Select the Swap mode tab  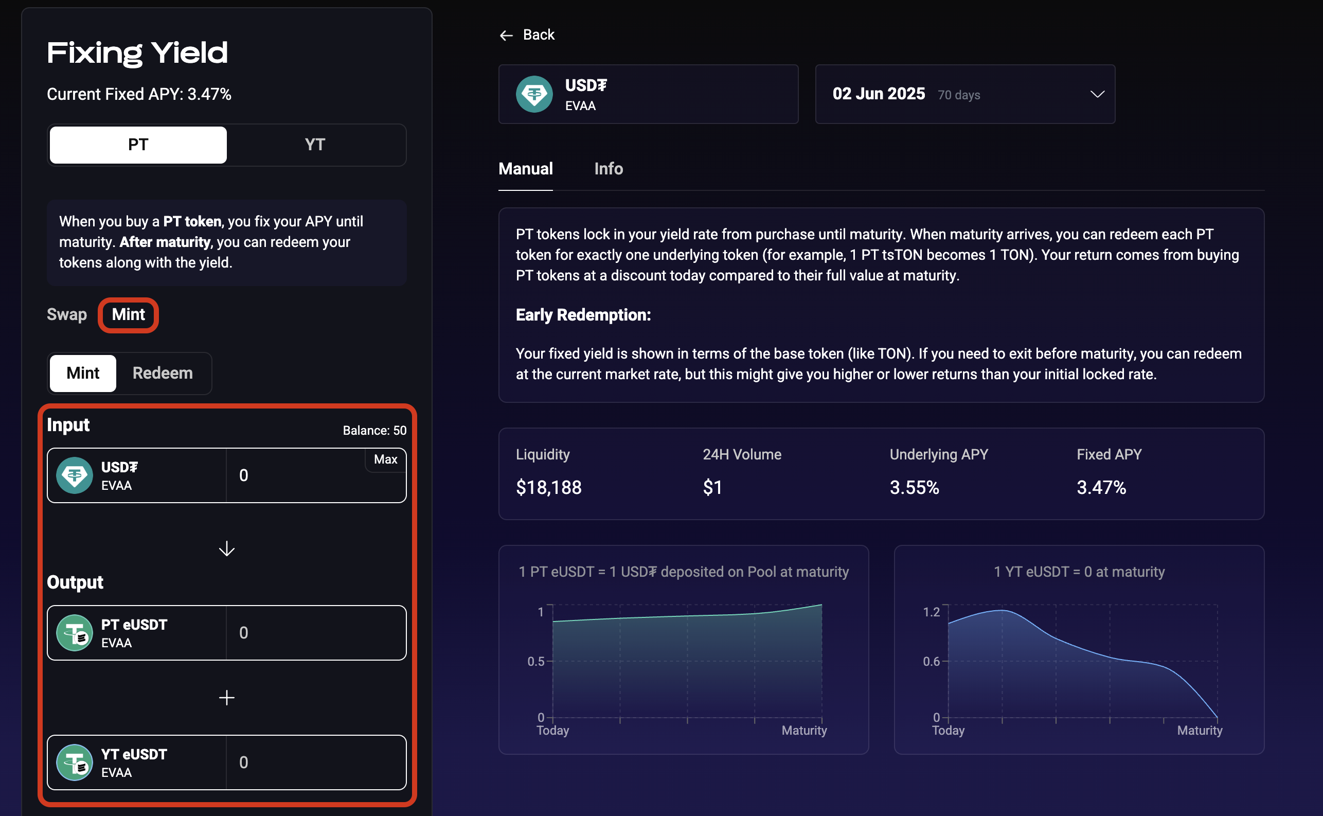pos(67,315)
